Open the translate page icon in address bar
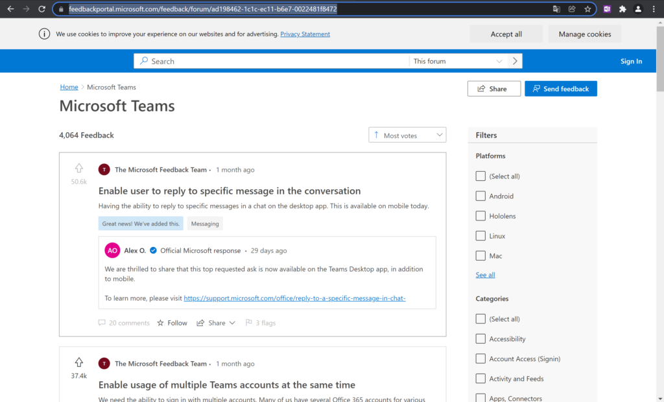The image size is (664, 402). click(x=556, y=9)
